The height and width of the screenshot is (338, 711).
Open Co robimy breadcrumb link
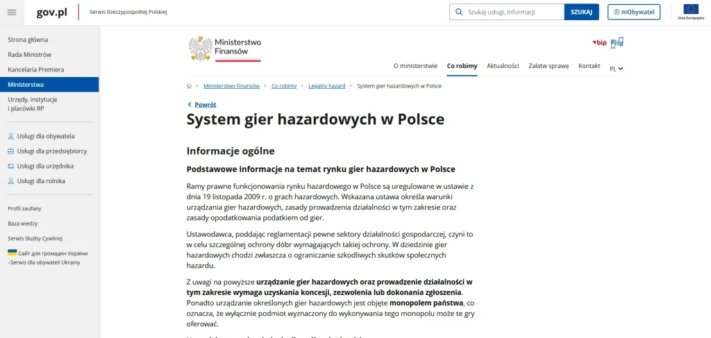tap(284, 86)
